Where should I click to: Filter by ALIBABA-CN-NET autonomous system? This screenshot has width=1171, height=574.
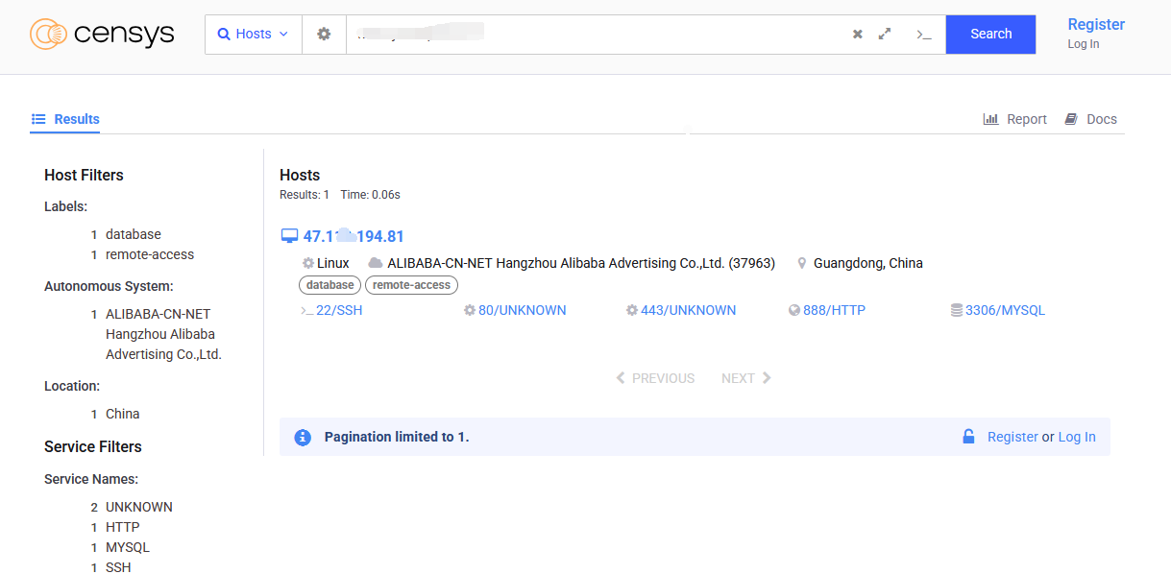pos(163,334)
